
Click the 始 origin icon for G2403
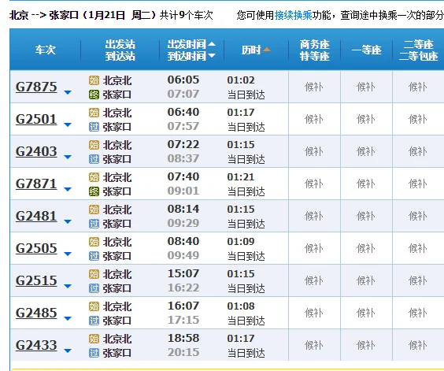click(x=94, y=145)
